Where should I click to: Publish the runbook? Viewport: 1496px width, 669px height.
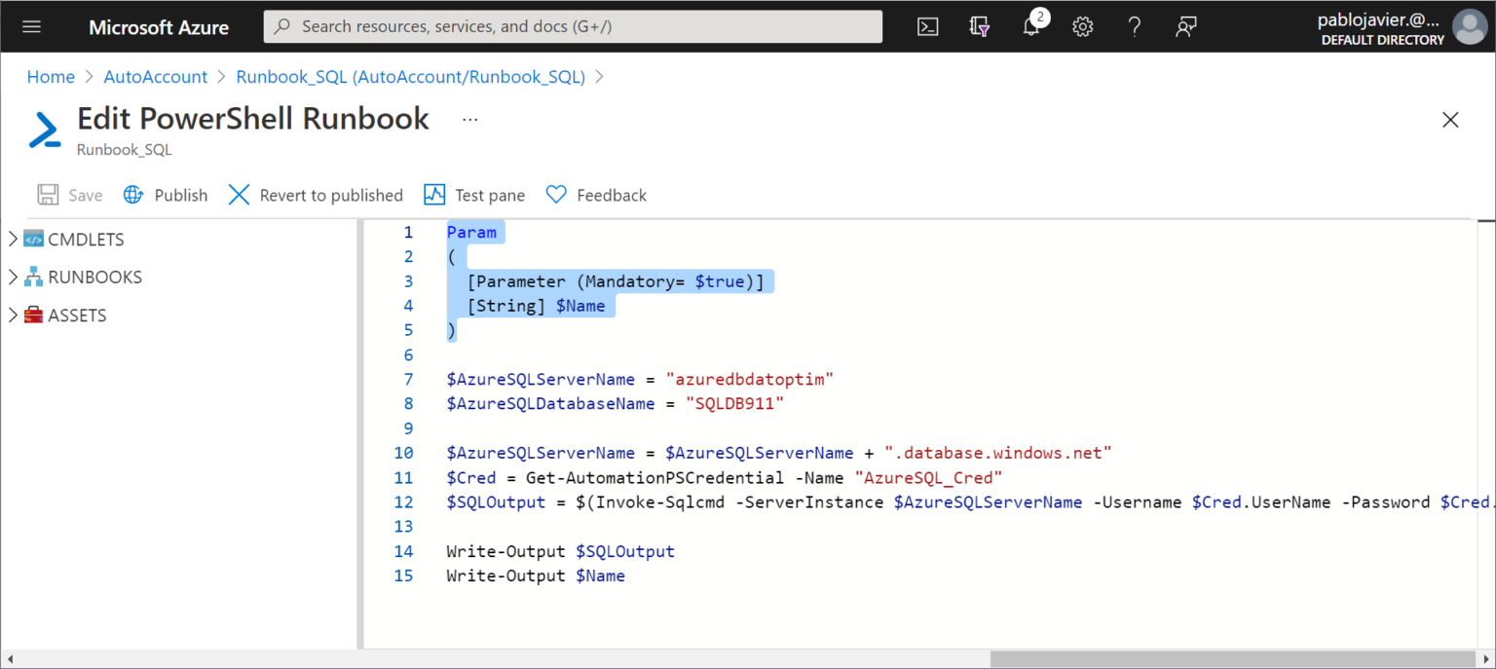click(165, 195)
